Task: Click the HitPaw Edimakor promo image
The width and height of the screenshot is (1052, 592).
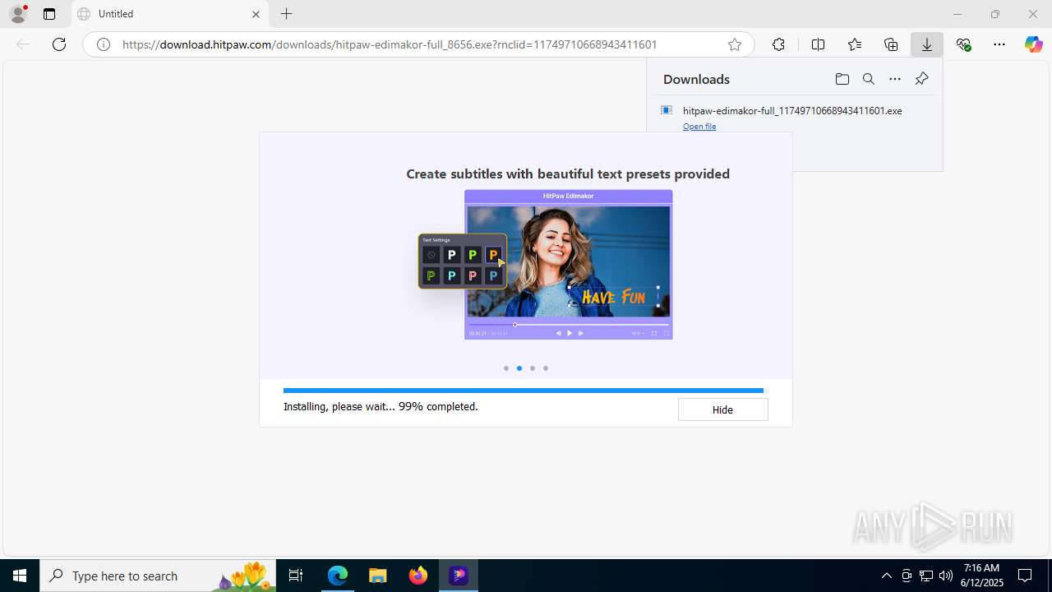Action: click(x=546, y=265)
